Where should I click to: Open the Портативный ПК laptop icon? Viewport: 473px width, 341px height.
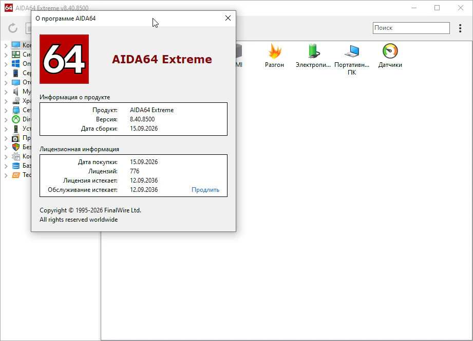click(352, 51)
